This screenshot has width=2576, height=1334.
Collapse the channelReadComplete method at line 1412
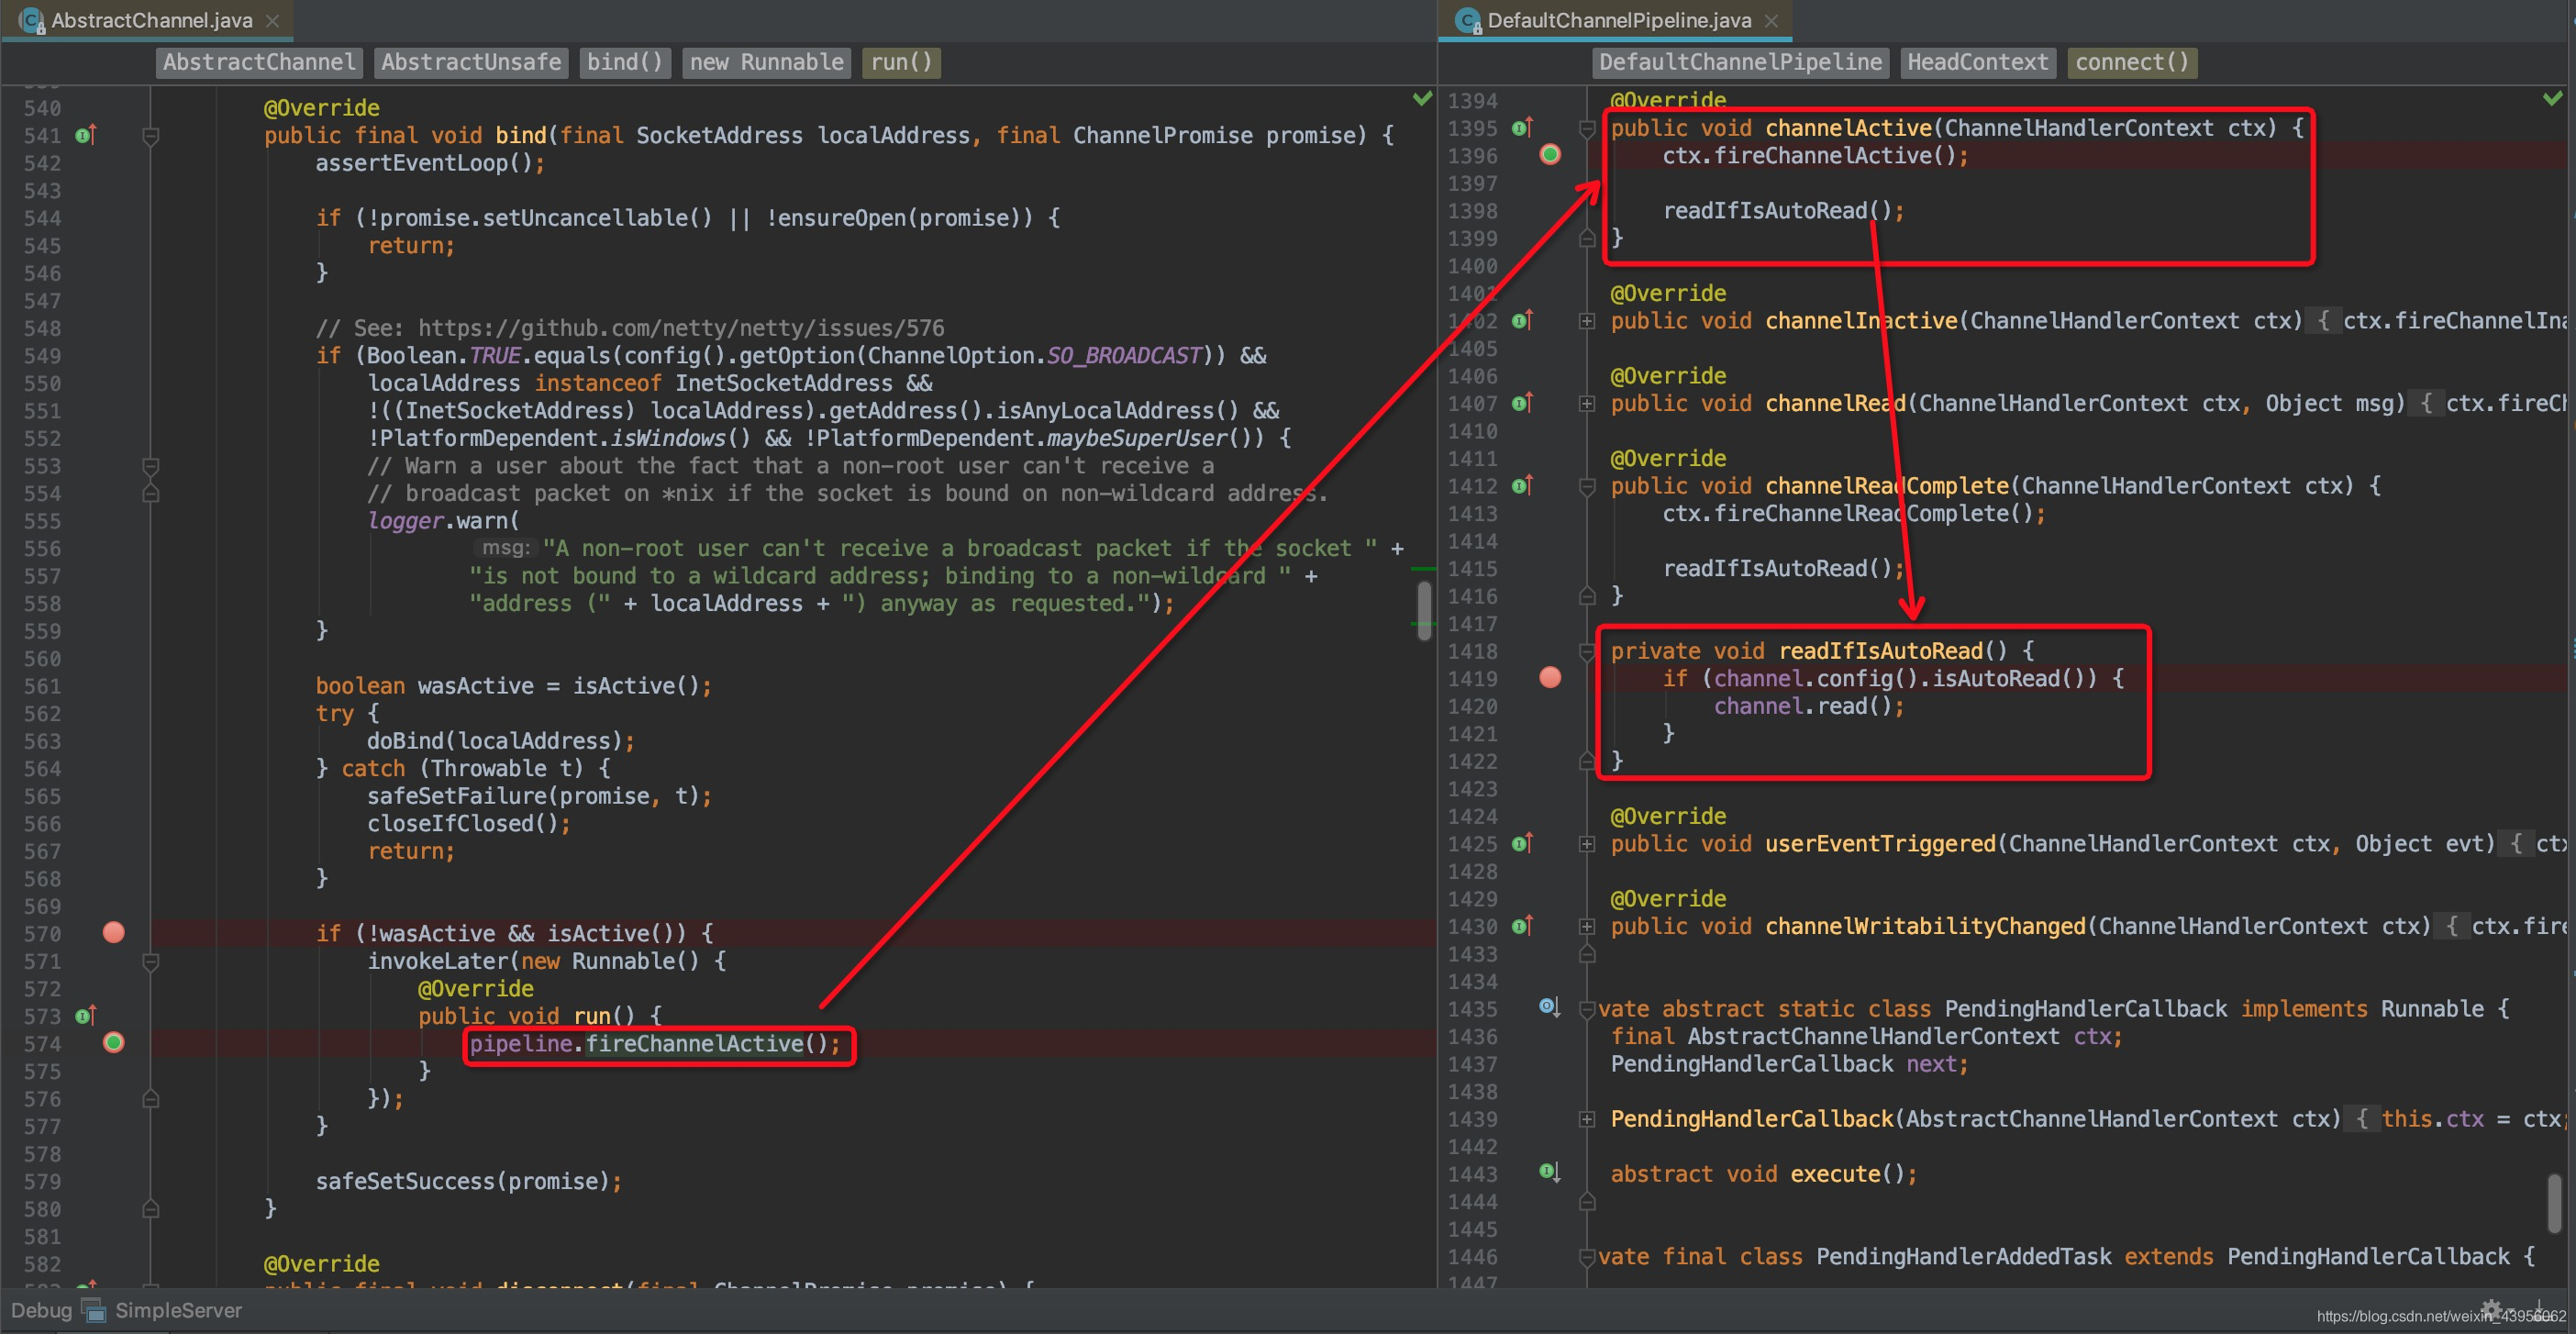tap(1587, 487)
